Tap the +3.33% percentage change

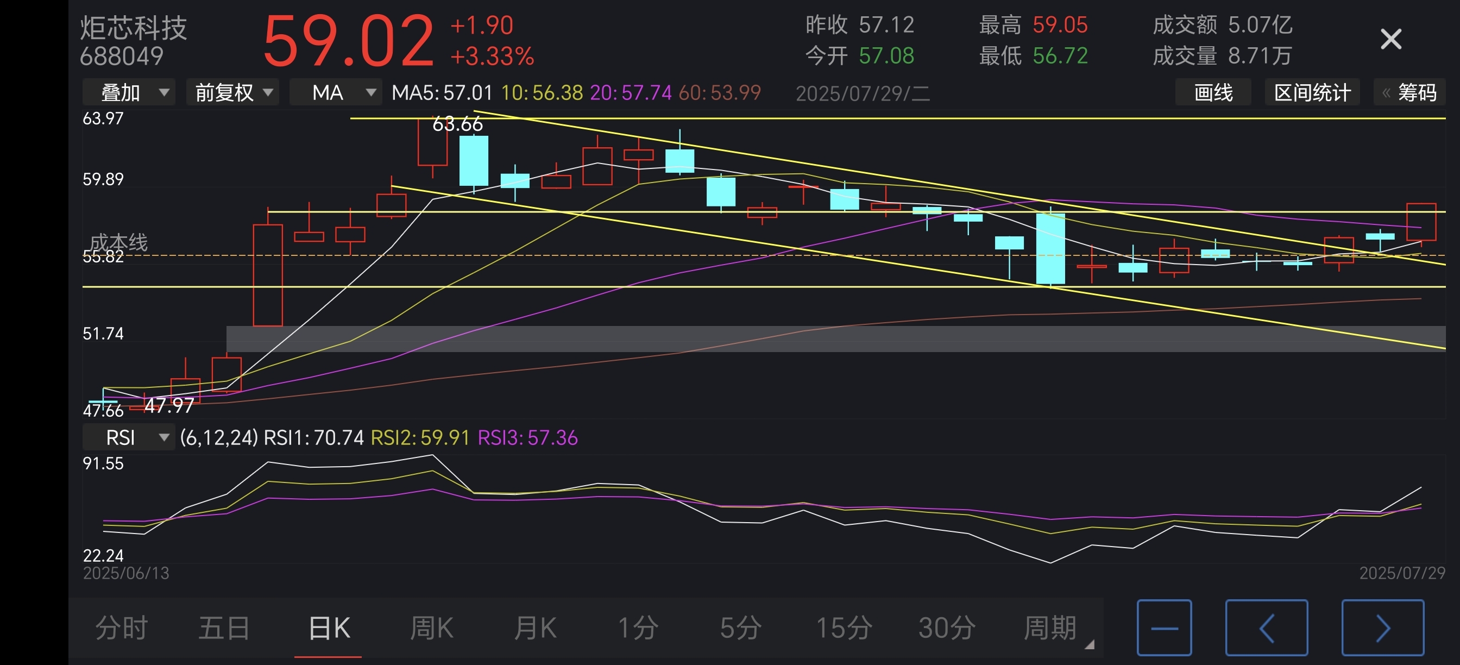tap(492, 56)
